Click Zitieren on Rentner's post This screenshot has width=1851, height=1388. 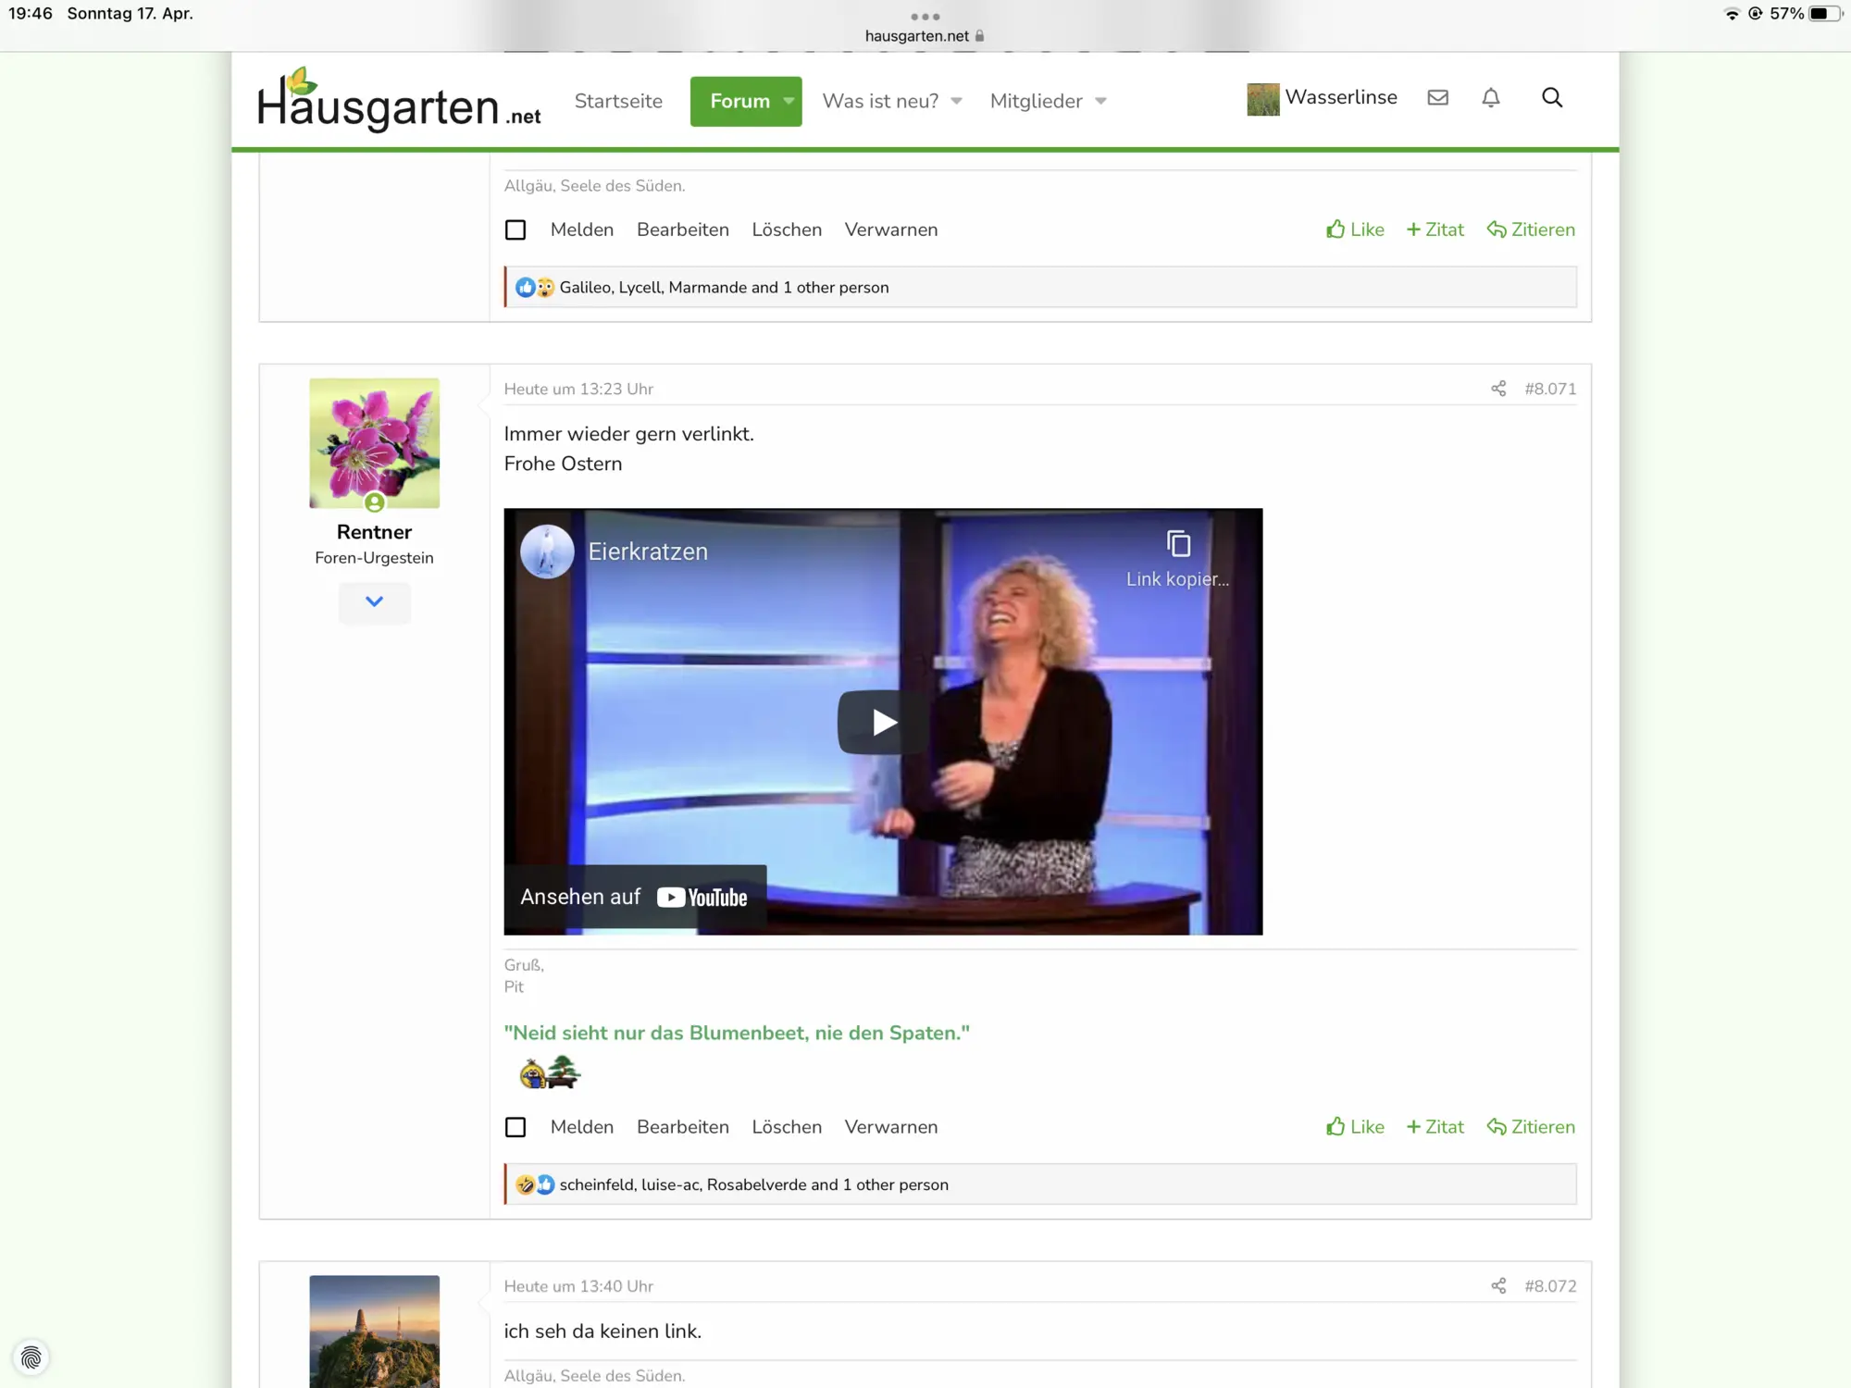[x=1531, y=1127]
